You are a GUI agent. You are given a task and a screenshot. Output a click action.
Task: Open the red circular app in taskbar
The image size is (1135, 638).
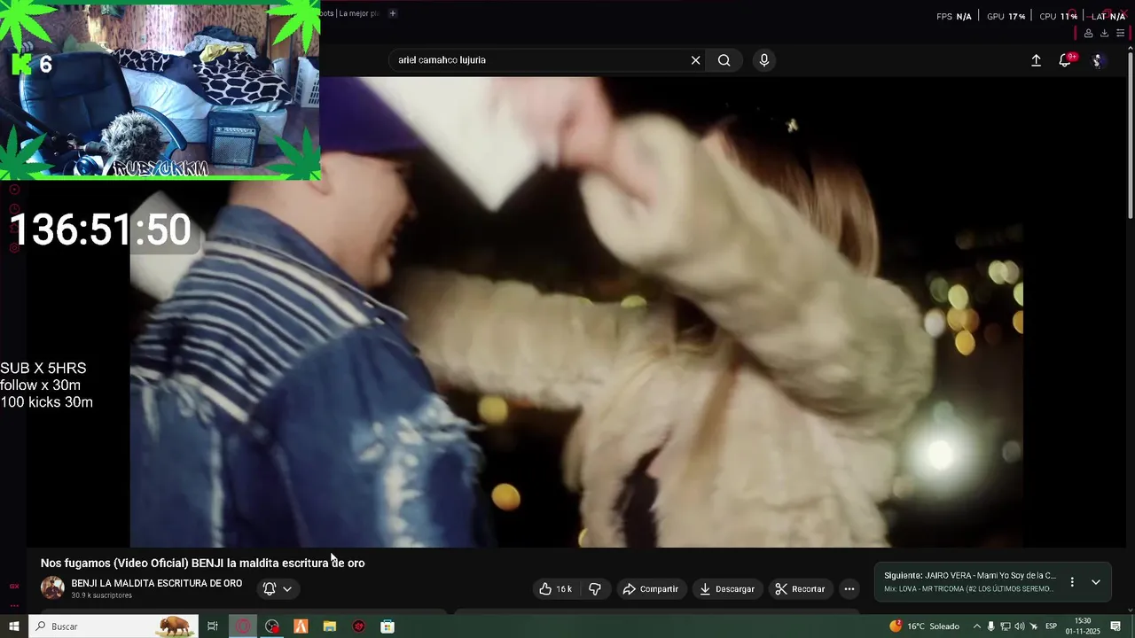click(x=359, y=626)
